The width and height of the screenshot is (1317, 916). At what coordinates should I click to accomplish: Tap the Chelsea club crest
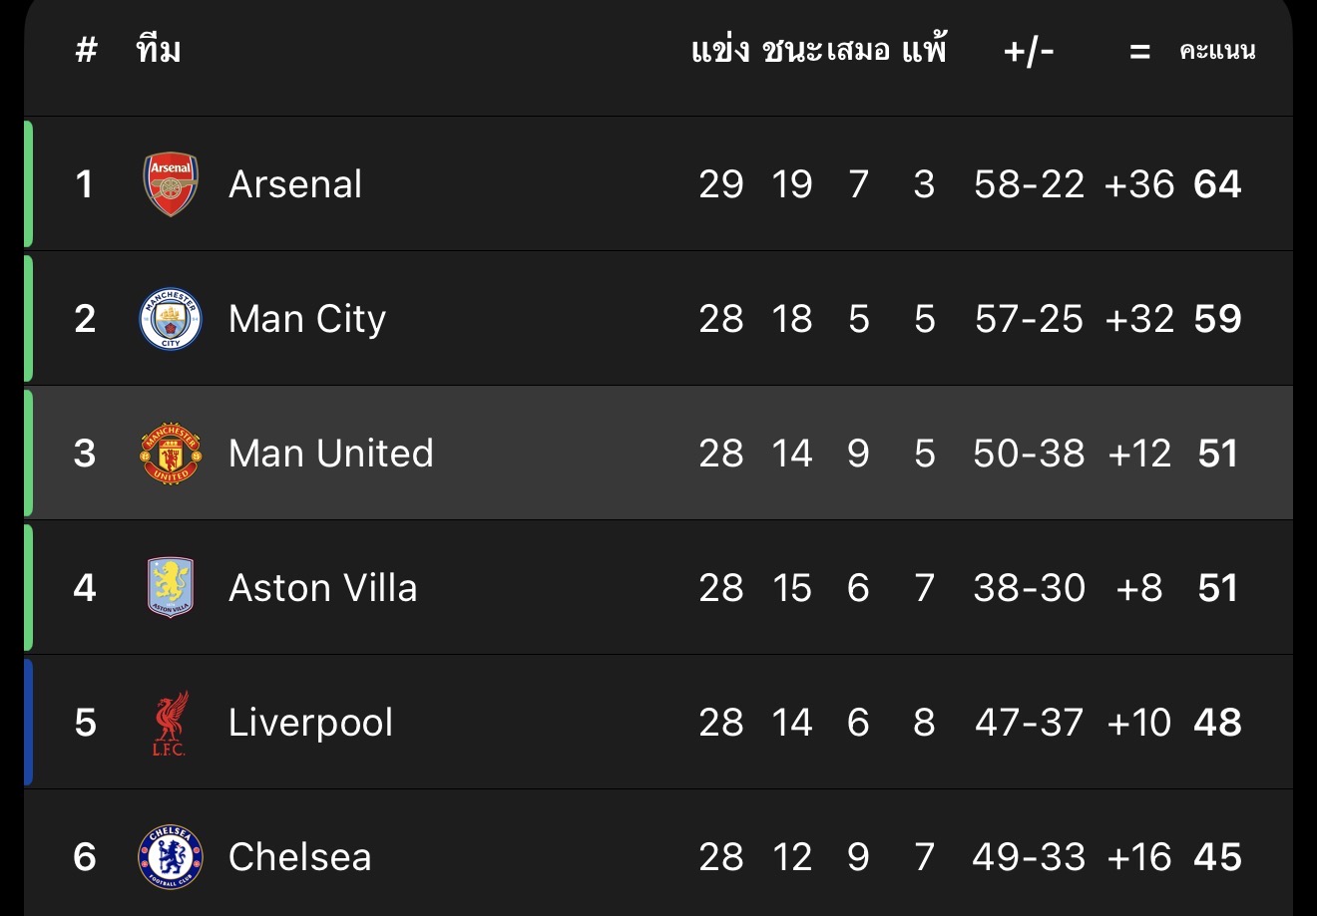tap(171, 857)
